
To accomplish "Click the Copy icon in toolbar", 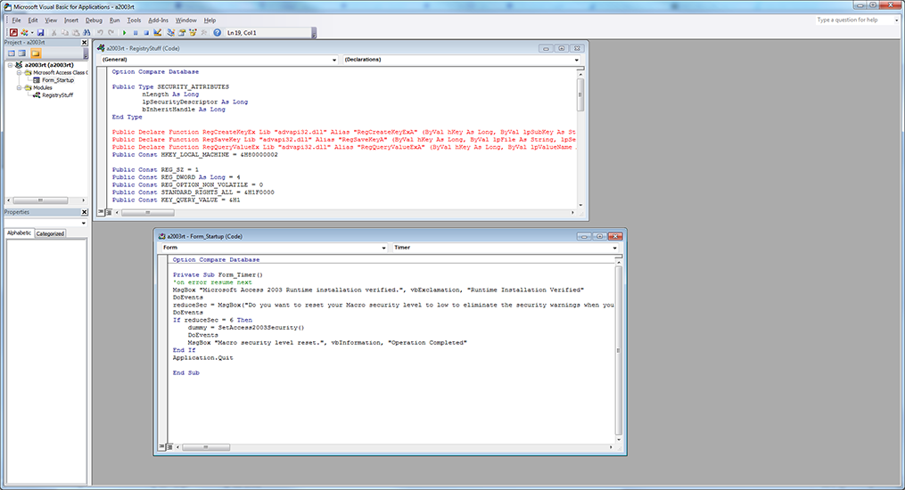I will coord(64,33).
